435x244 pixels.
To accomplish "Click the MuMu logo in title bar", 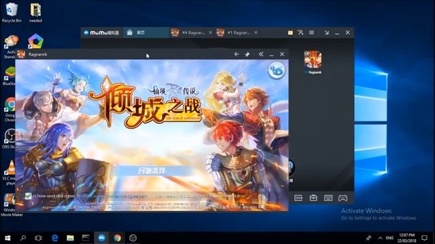I will tap(101, 33).
